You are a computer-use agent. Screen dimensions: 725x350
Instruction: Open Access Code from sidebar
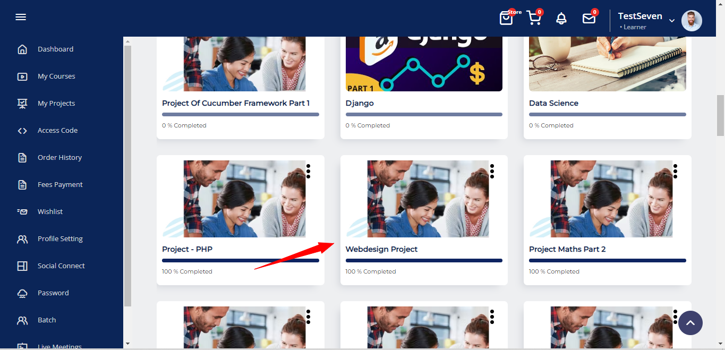[x=57, y=131]
